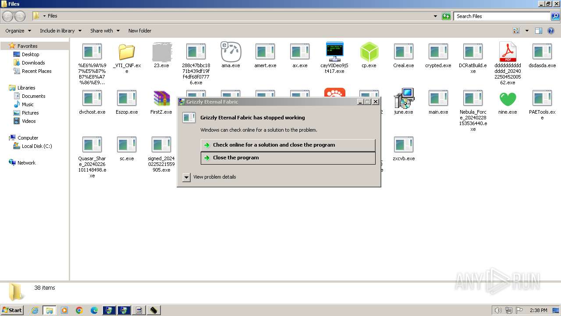Select the amert.exe file
The image size is (561, 316).
[x=265, y=52]
